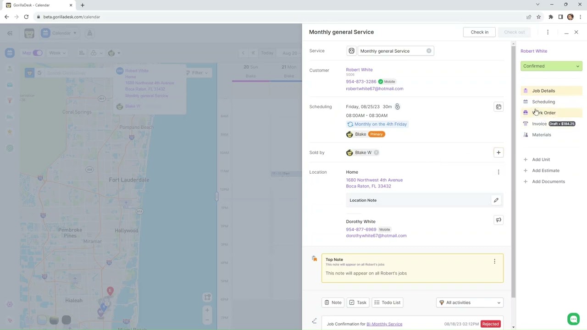
Task: Call Dorothy White at 954-877-6969
Action: click(x=361, y=230)
